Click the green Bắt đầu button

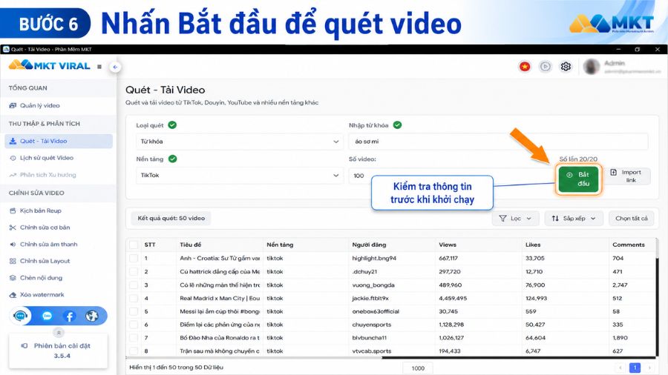(x=578, y=179)
